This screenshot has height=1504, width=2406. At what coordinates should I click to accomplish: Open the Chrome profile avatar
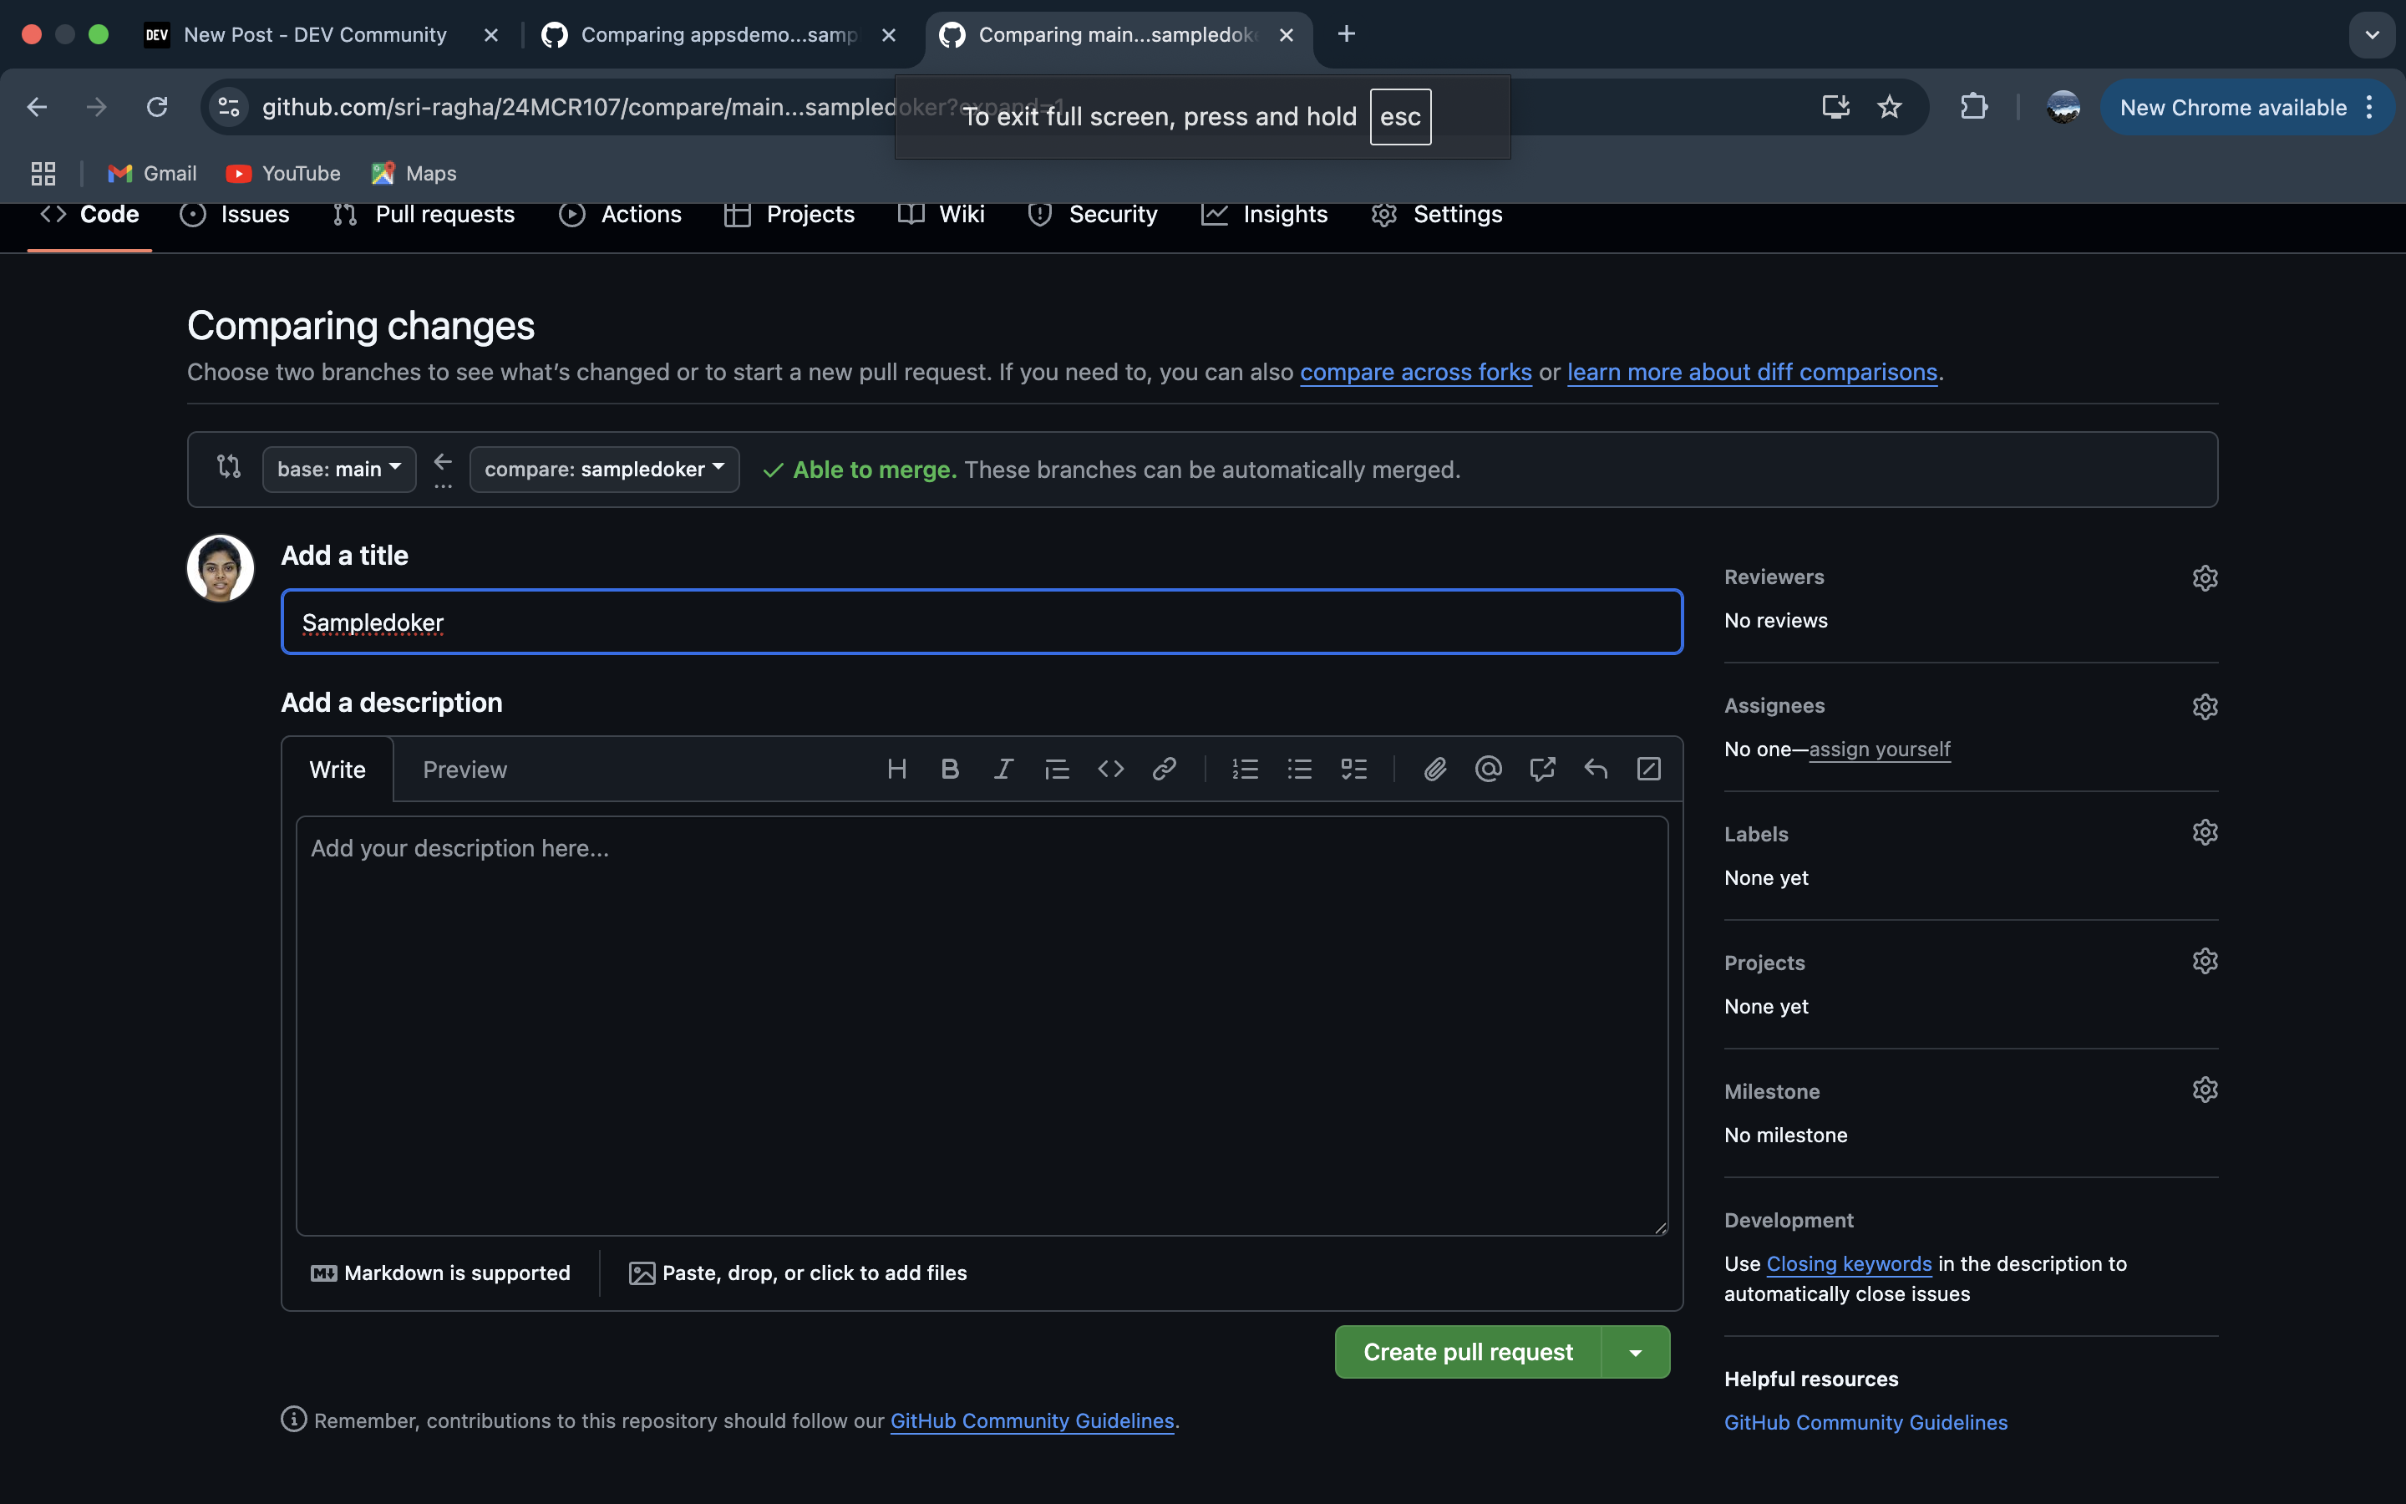[2063, 106]
